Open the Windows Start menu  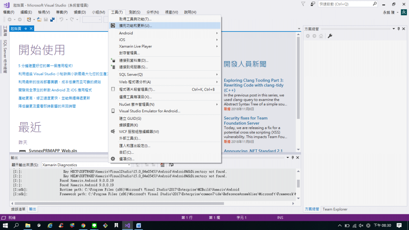click(5, 225)
